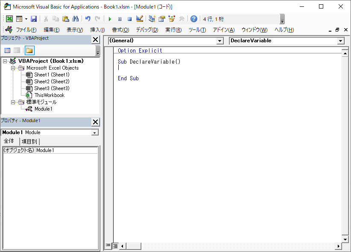Open the ファイル menu

pos(26,30)
